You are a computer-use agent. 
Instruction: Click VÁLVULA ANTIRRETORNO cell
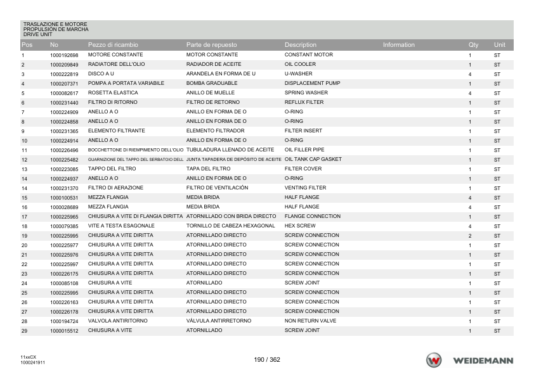(x=219, y=321)
